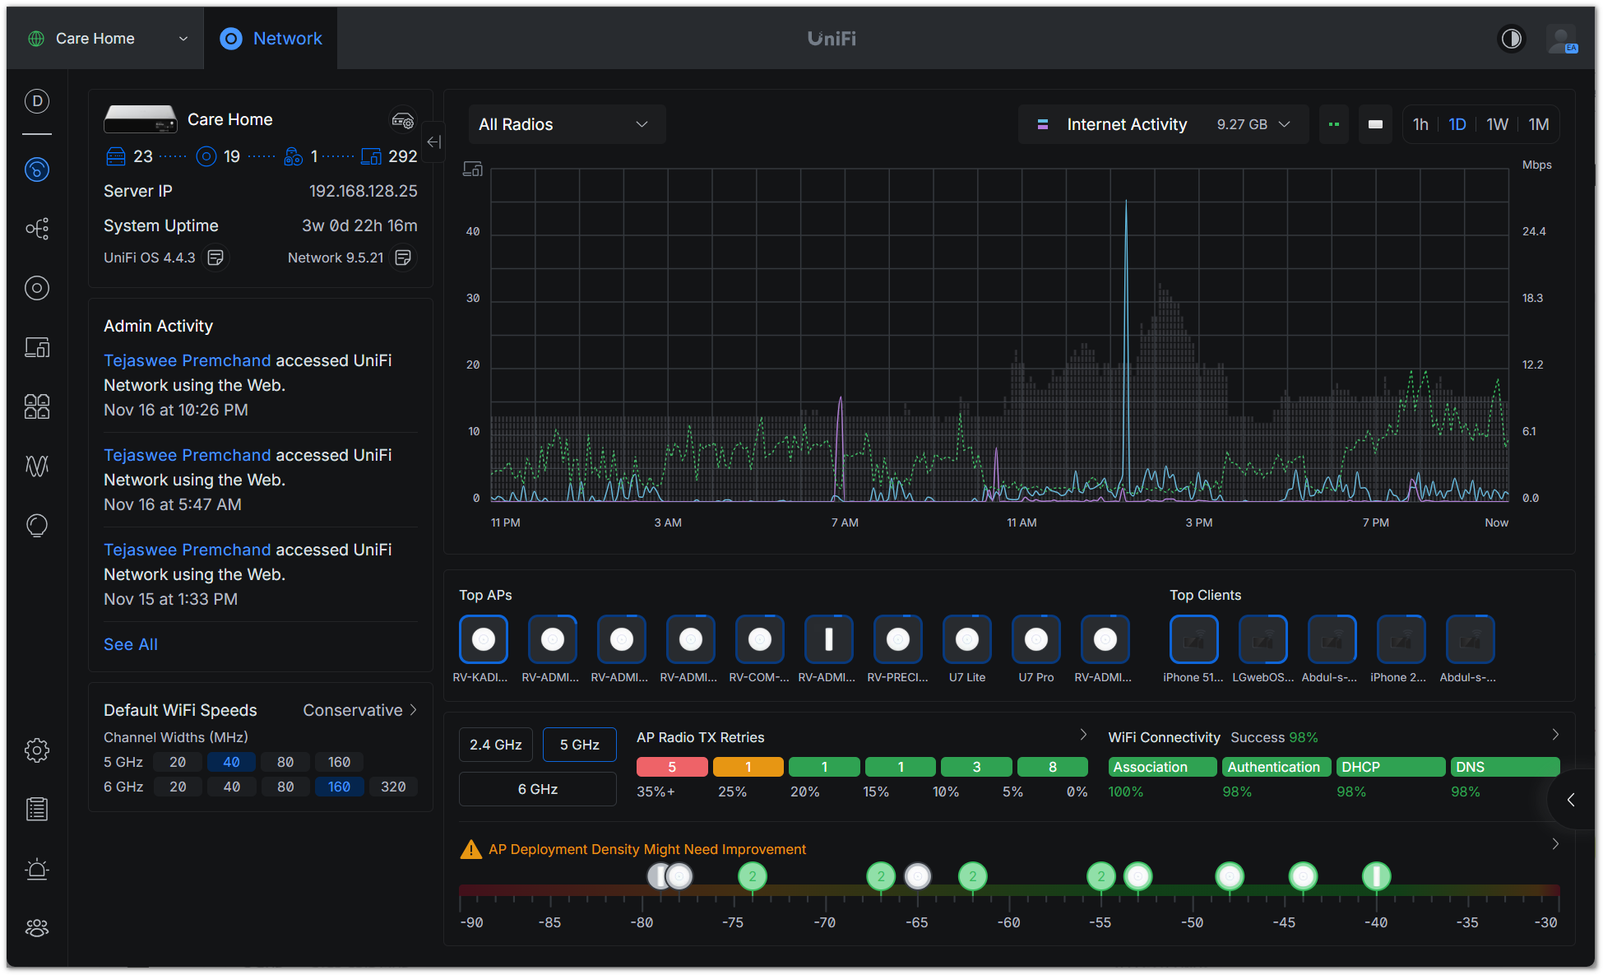Screen dimensions: 1603x975
Task: Open the U7 Pro access point thumbnail
Action: (x=1036, y=639)
